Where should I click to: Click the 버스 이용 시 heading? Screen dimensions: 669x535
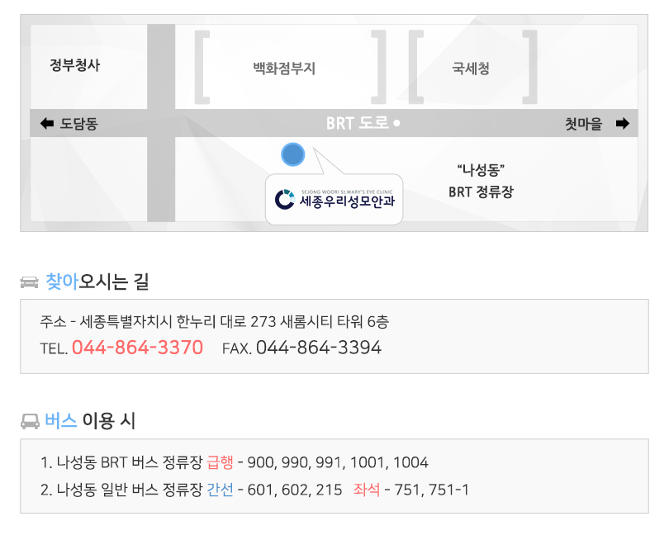click(90, 421)
